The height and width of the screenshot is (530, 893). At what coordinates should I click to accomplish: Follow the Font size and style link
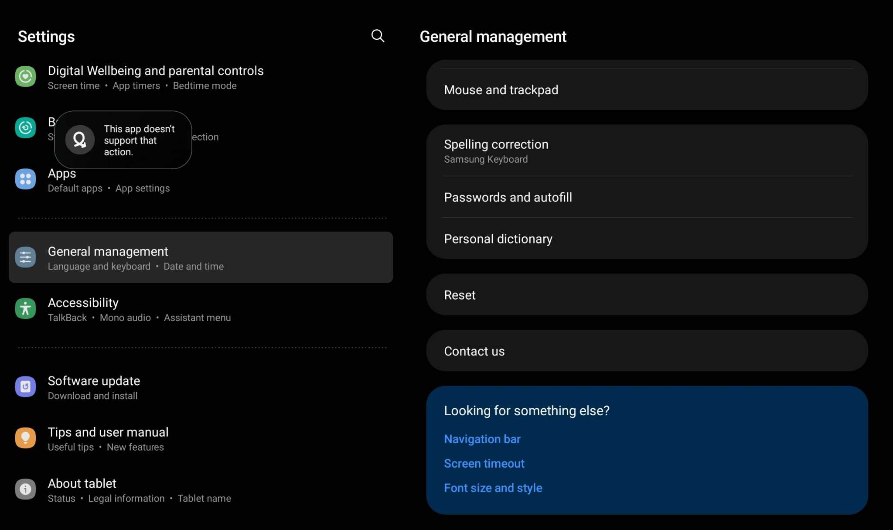click(x=493, y=488)
